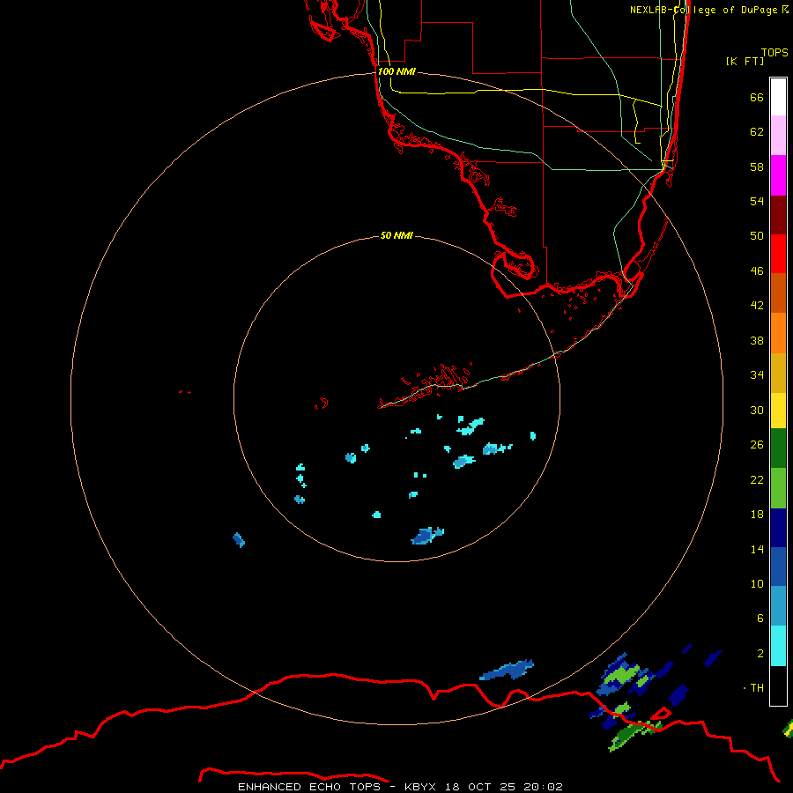Click the '26' legend value

(757, 445)
